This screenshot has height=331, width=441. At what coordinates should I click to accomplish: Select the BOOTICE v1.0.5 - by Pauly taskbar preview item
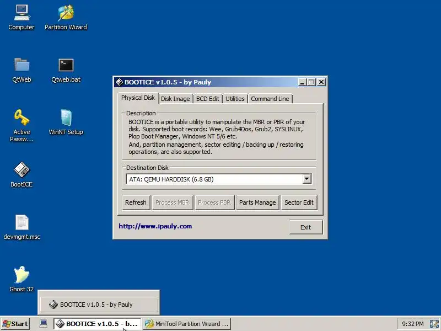(x=99, y=305)
